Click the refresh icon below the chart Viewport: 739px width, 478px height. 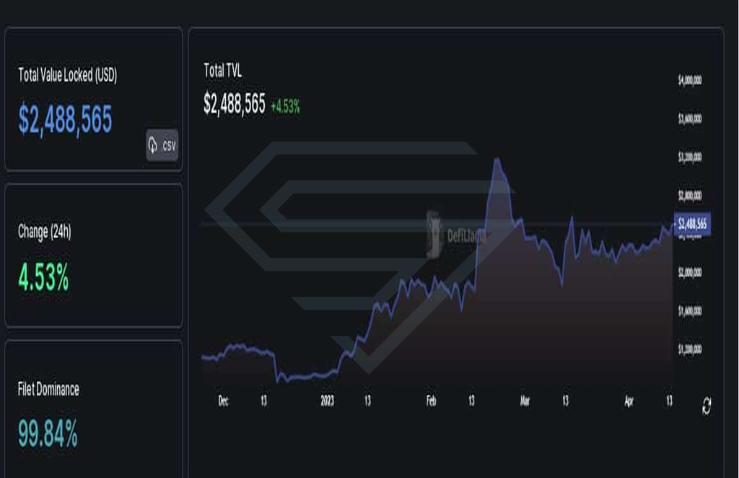[706, 406]
